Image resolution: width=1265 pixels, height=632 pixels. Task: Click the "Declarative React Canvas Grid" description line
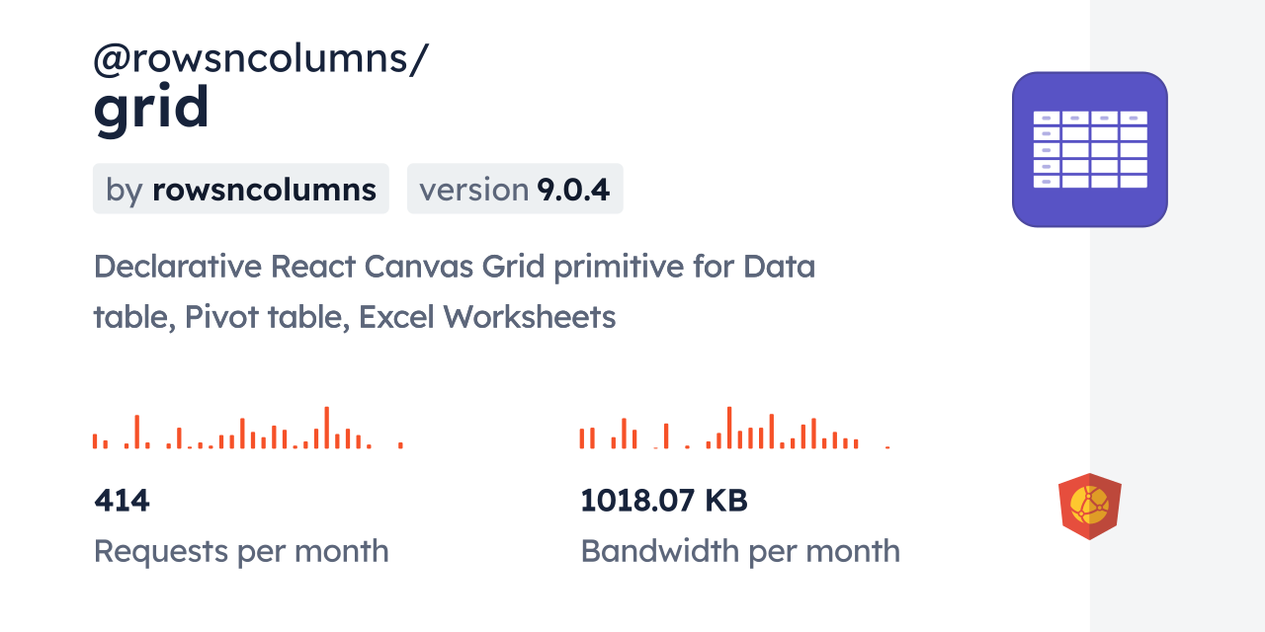[455, 267]
